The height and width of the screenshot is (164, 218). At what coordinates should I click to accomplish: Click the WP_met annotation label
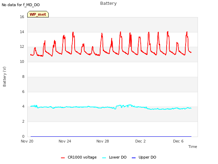[38, 14]
